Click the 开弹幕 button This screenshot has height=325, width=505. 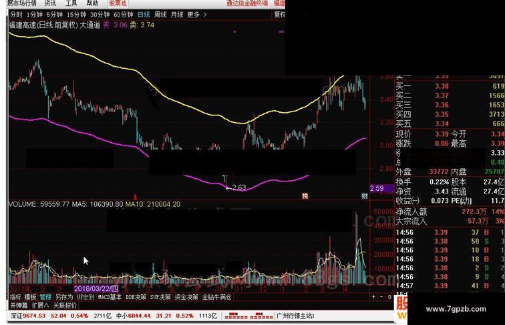[x=19, y=305]
